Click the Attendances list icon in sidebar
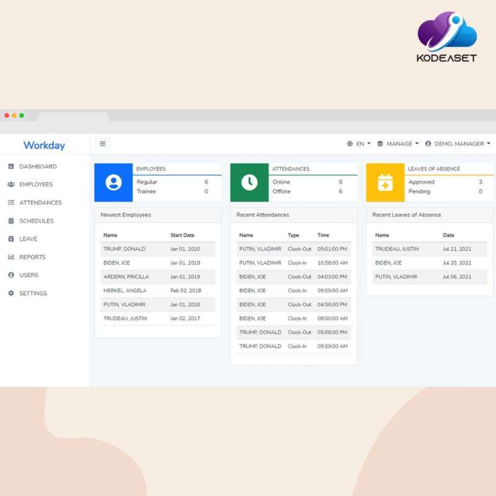The image size is (496, 496). pyautogui.click(x=11, y=203)
